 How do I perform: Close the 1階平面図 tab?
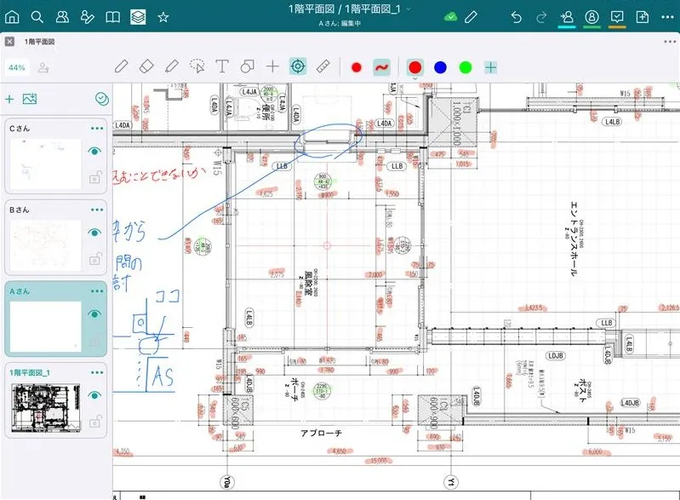pyautogui.click(x=9, y=41)
